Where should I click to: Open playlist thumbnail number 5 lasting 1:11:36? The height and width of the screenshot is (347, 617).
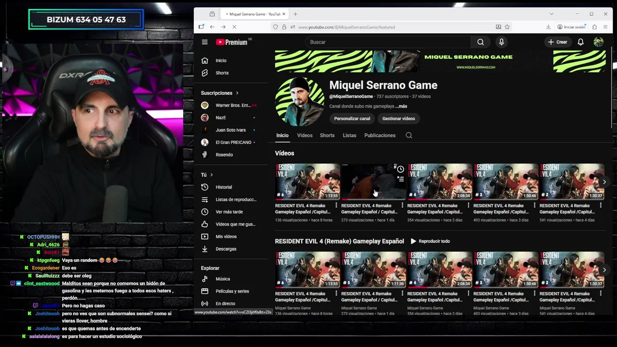coord(374,270)
